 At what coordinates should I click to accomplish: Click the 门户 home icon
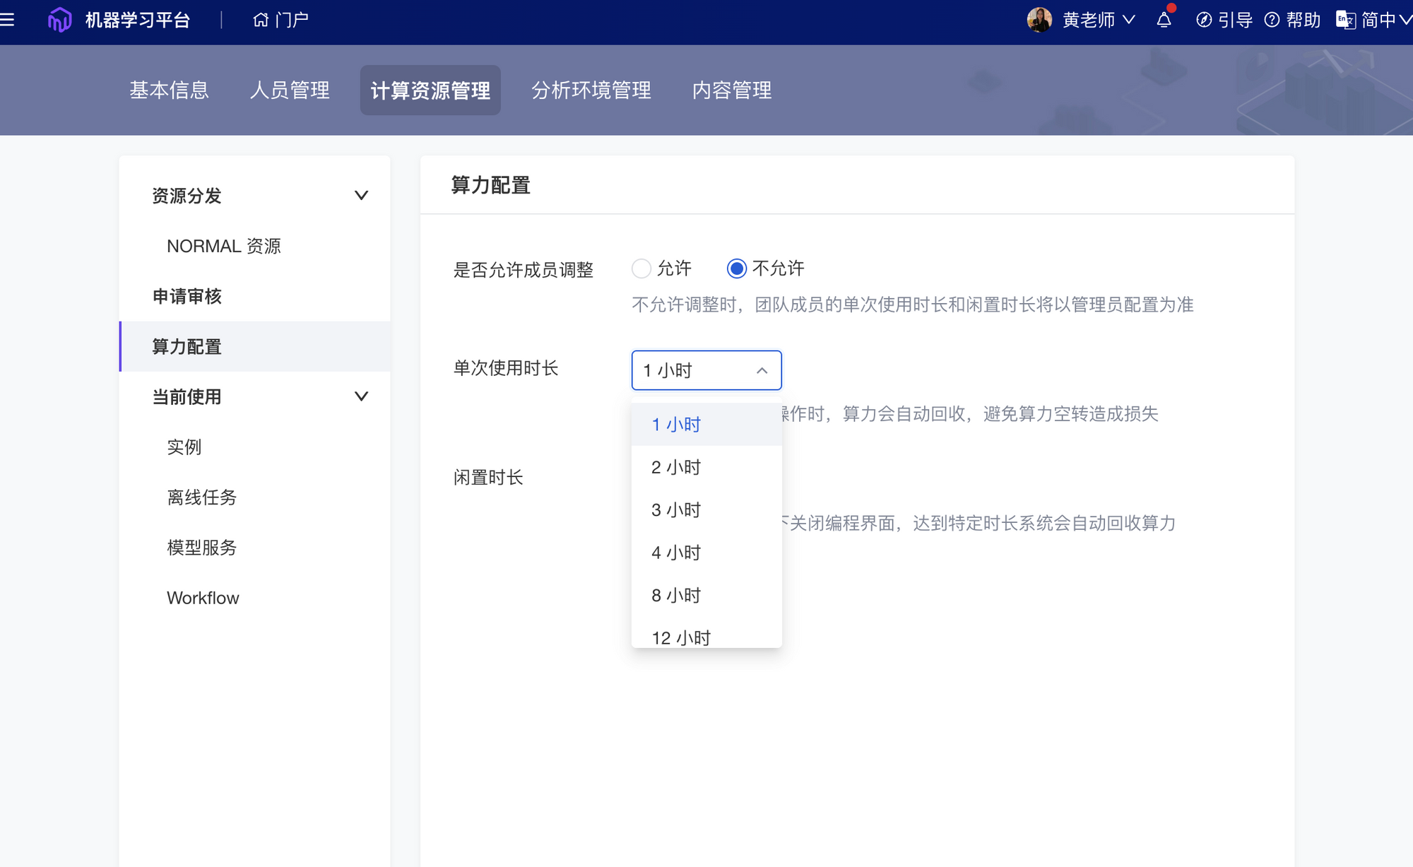pyautogui.click(x=261, y=20)
